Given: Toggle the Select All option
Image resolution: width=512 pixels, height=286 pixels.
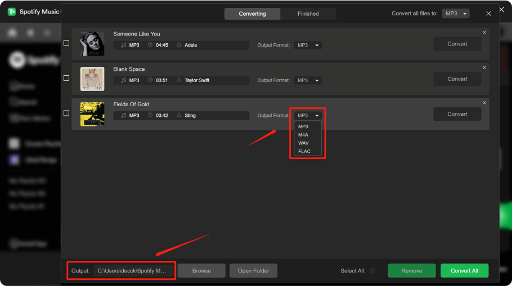Looking at the screenshot, I should [x=372, y=271].
